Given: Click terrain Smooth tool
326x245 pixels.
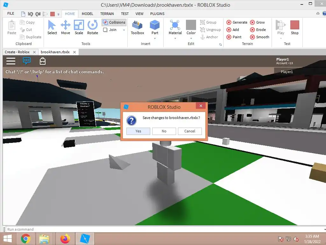Looking at the screenshot, I should 259,37.
